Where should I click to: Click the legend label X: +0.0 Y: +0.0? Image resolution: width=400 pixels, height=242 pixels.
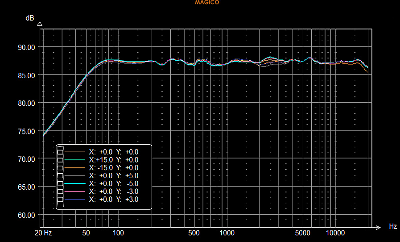tap(114, 152)
